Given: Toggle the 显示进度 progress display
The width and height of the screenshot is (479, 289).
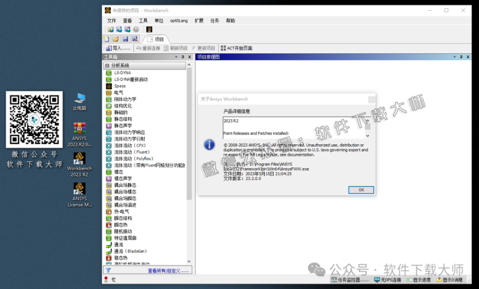Looking at the screenshot, I should [418, 280].
